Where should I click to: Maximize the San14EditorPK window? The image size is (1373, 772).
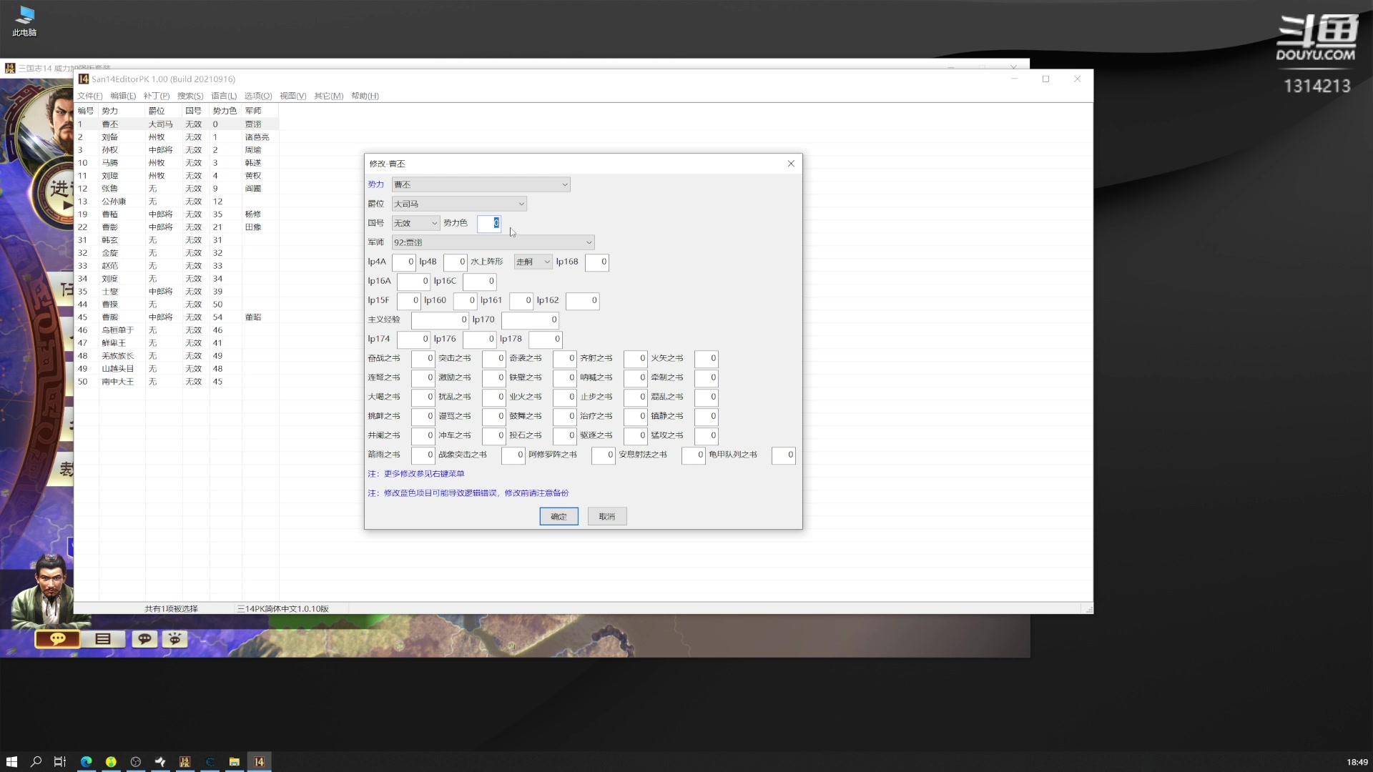tap(1045, 79)
